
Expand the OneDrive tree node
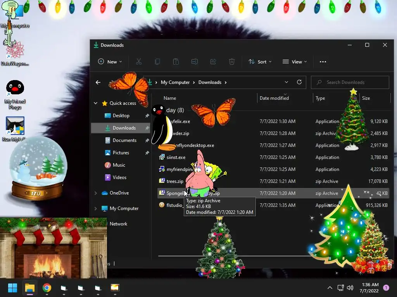96,193
